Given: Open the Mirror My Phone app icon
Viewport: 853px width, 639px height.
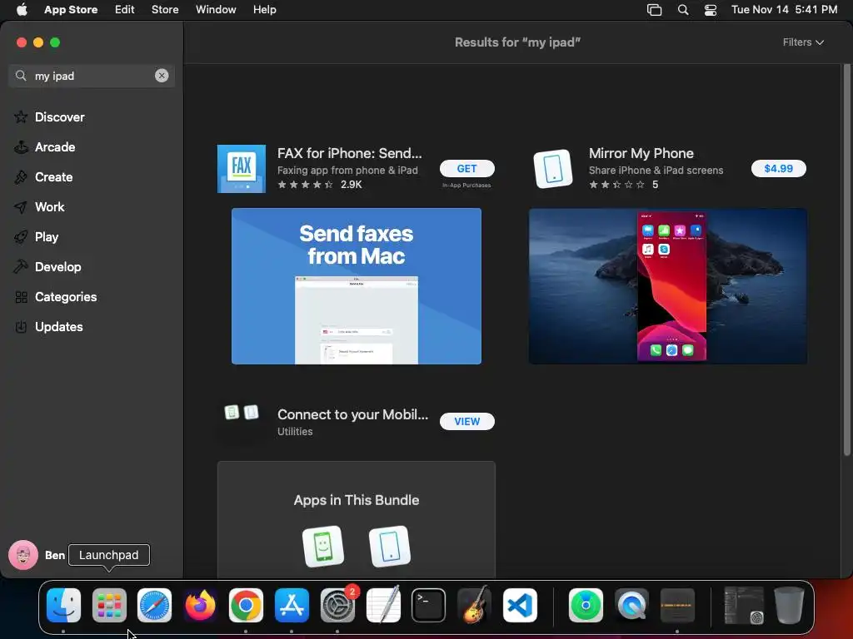Looking at the screenshot, I should [553, 168].
